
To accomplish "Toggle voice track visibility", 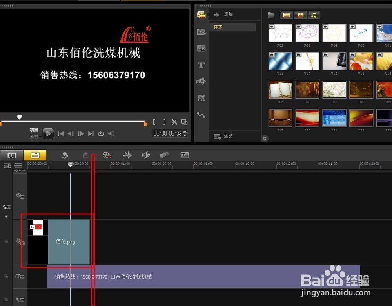I will coord(20,299).
